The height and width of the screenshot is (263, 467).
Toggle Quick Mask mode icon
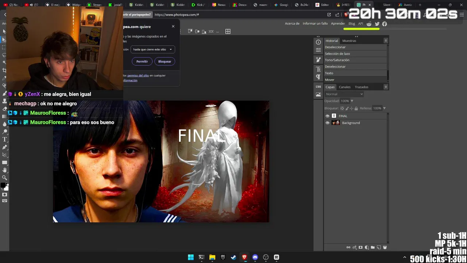pyautogui.click(x=5, y=195)
